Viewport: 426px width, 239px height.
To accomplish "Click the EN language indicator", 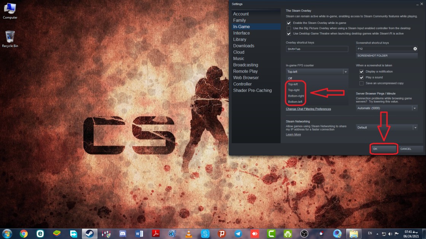I will (x=370, y=233).
